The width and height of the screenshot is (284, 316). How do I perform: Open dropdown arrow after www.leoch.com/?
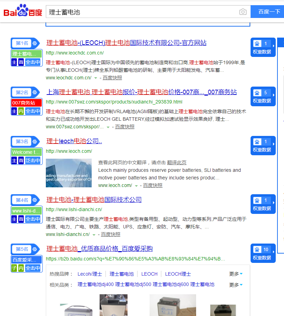(x=136, y=186)
